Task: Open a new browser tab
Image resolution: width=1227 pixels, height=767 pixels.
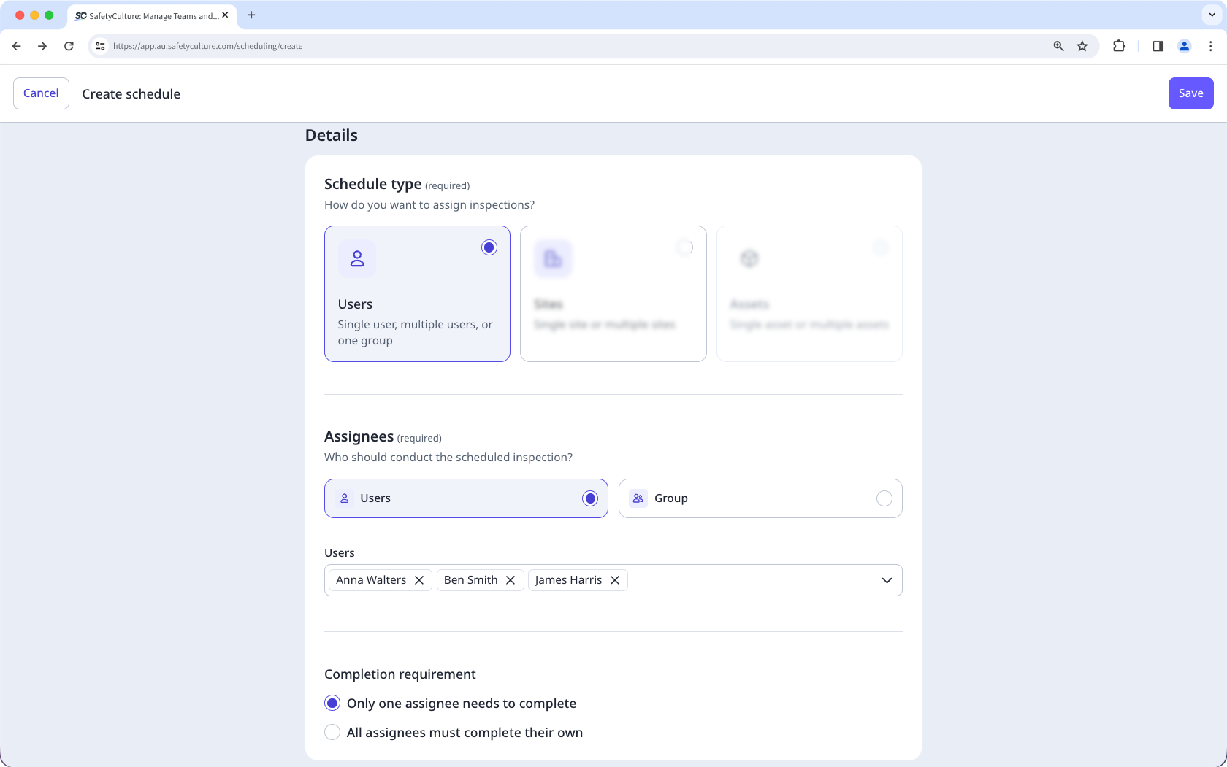Action: (251, 15)
